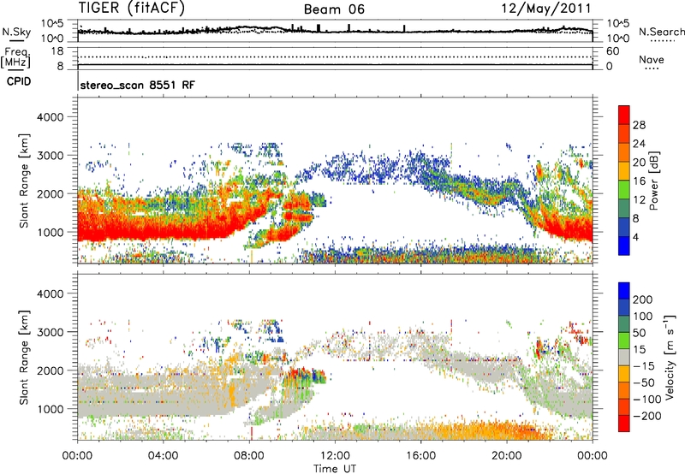685x474 pixels.
Task: Click the '16:00' time axis label
Action: [x=420, y=456]
